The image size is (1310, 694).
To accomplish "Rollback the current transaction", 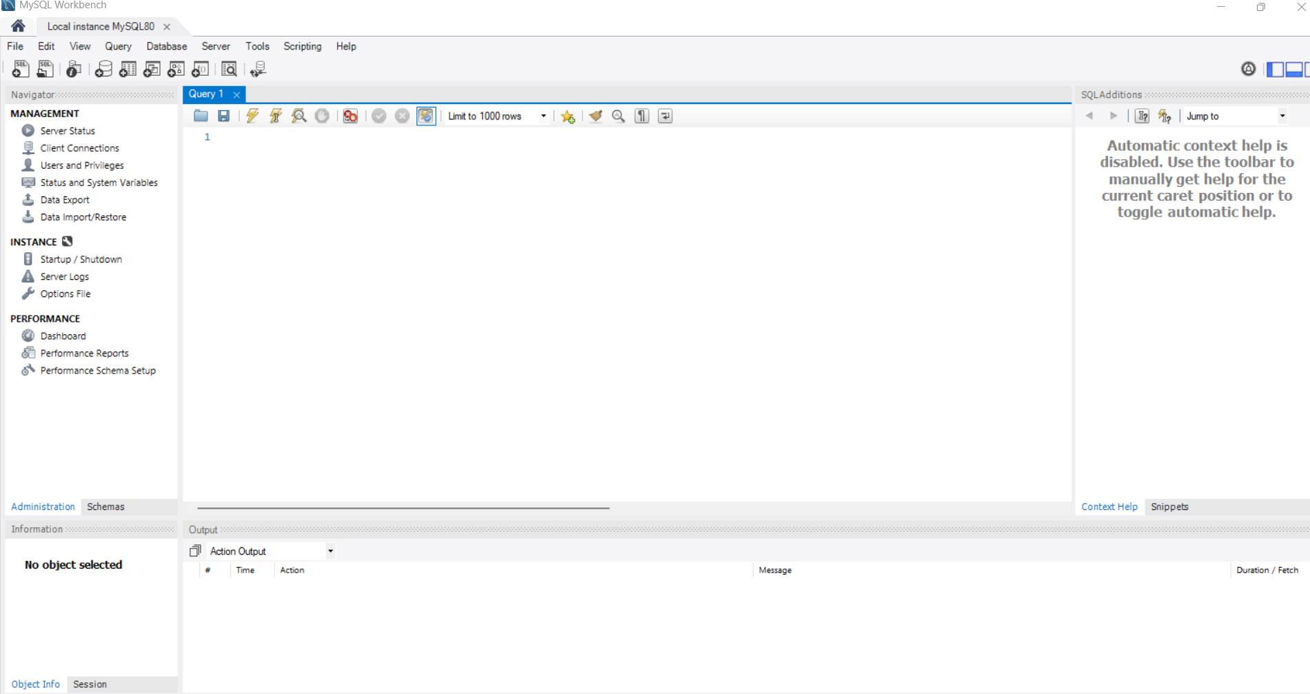I will (x=402, y=116).
